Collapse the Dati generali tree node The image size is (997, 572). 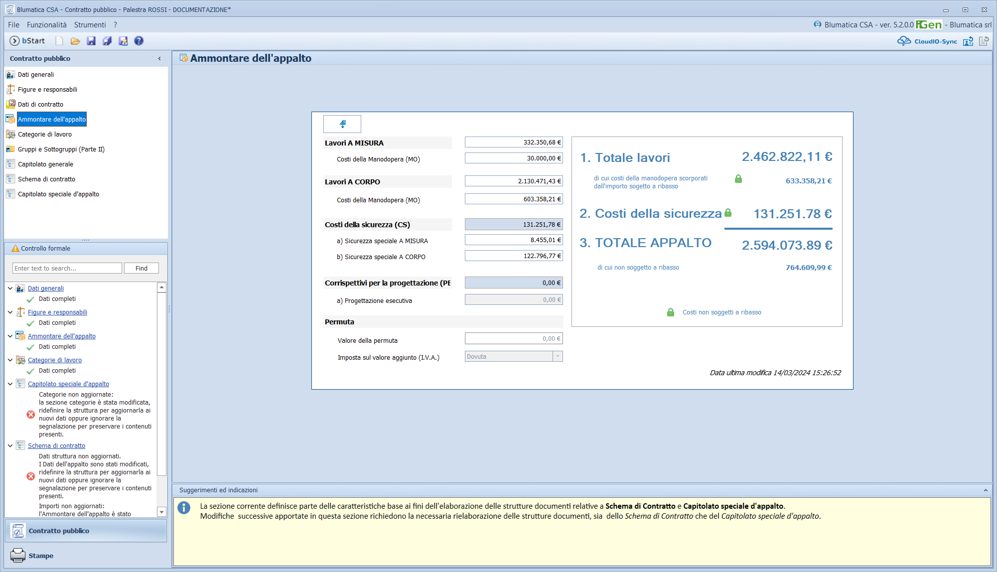click(10, 288)
